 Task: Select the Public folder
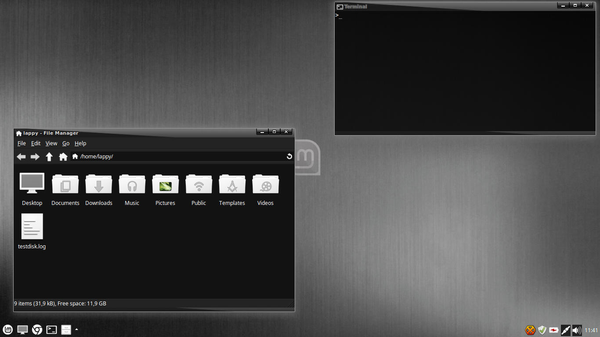point(199,183)
